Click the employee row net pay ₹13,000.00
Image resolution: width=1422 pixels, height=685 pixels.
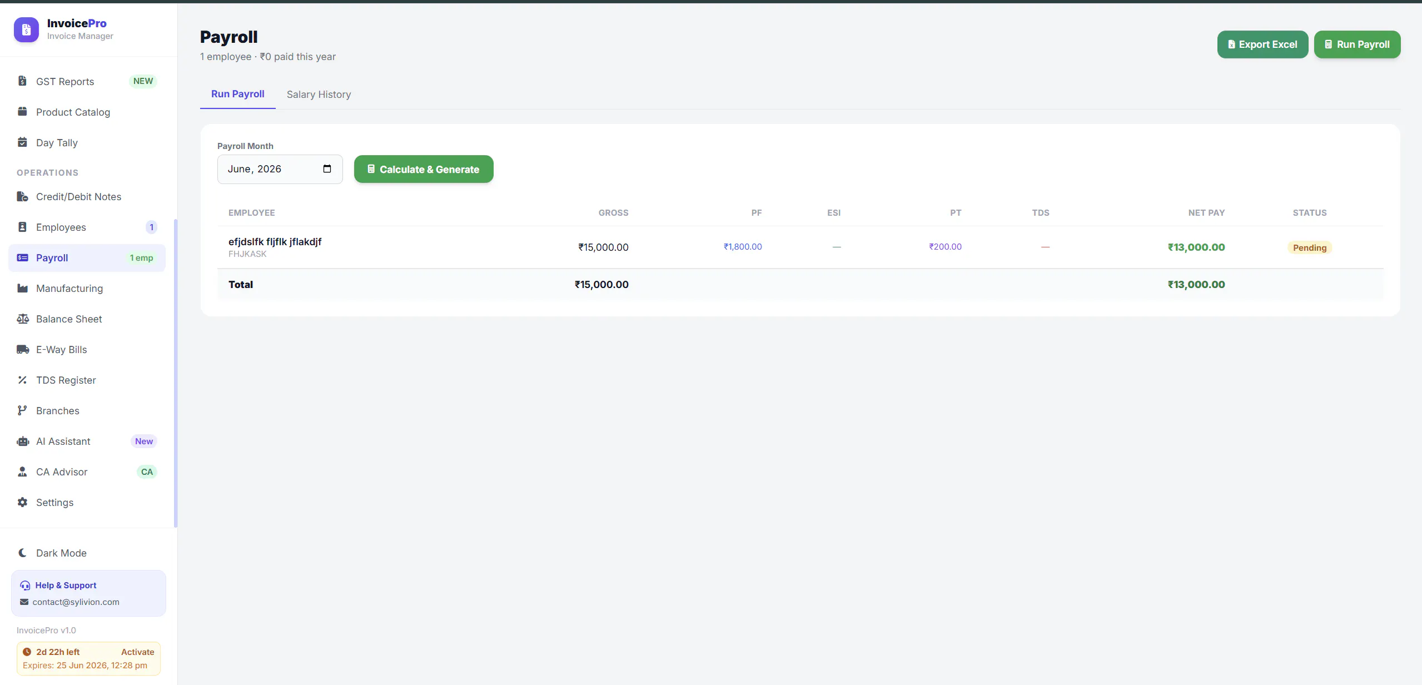[1196, 247]
